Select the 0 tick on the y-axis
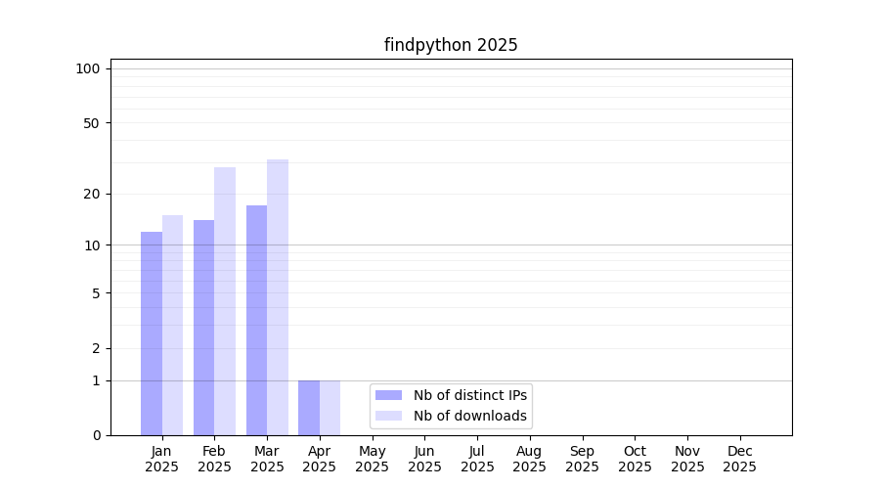This screenshot has height=489, width=880. coord(96,435)
